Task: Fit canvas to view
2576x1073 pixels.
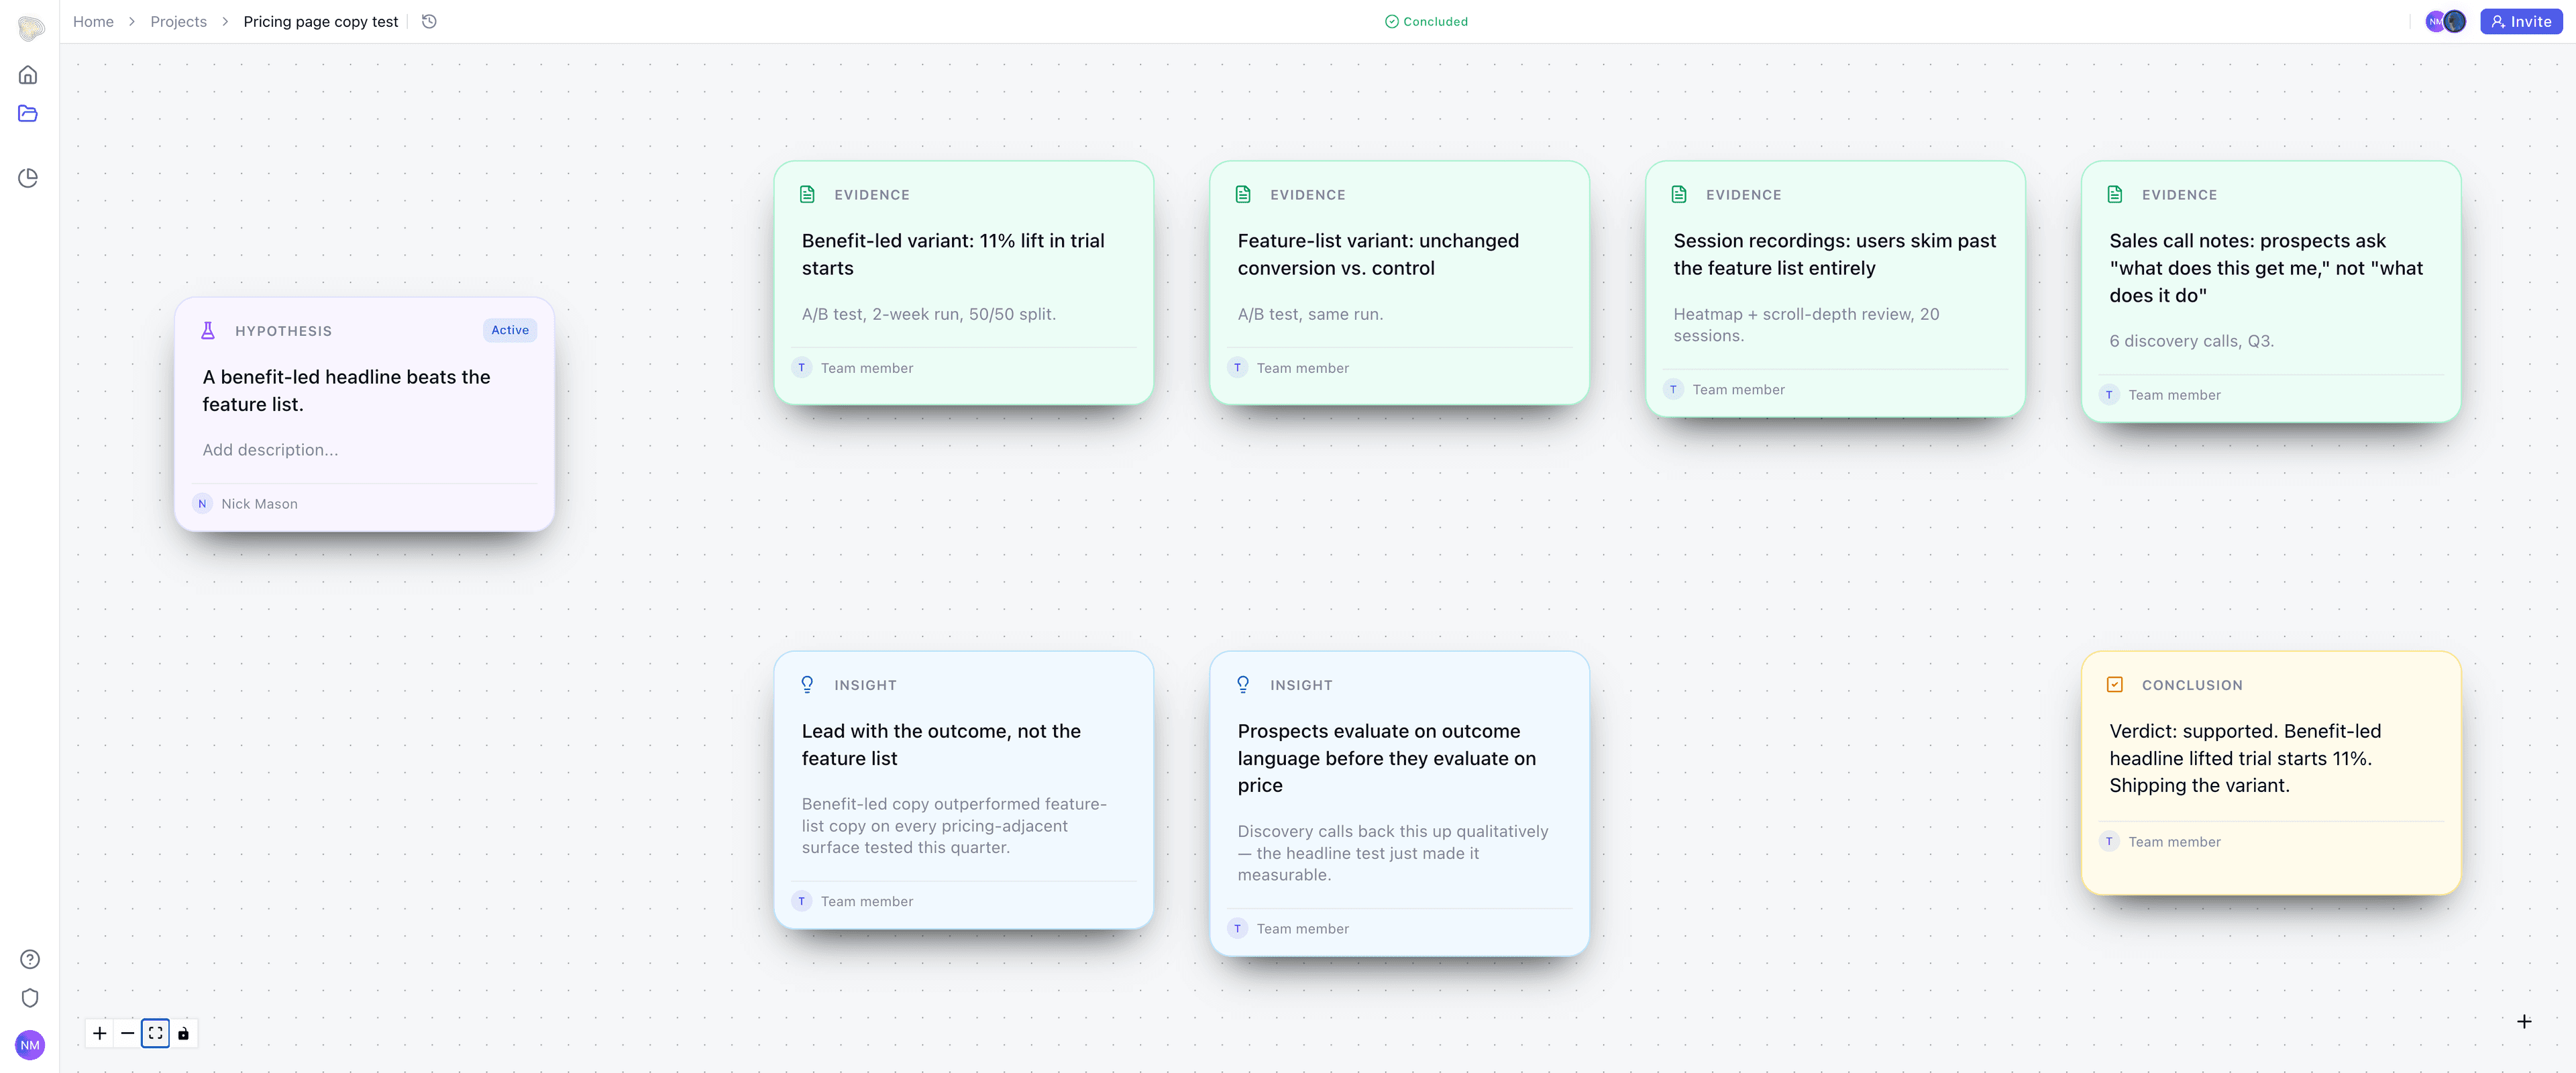Action: tap(155, 1033)
